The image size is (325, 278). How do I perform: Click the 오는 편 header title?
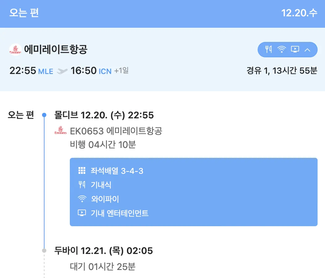click(24, 13)
